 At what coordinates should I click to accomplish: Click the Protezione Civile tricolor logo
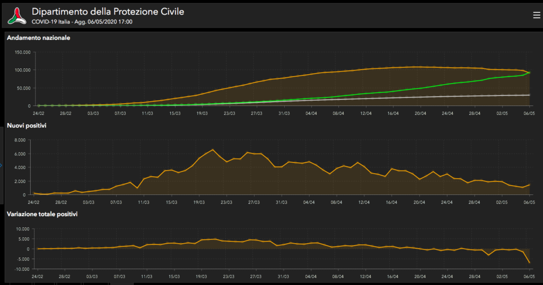[17, 16]
